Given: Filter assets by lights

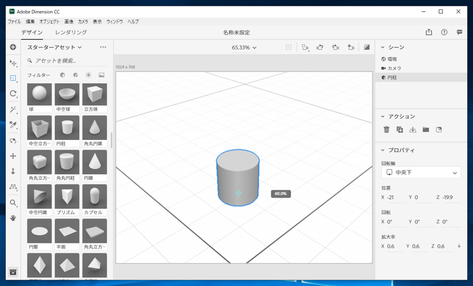Looking at the screenshot, I should point(88,75).
